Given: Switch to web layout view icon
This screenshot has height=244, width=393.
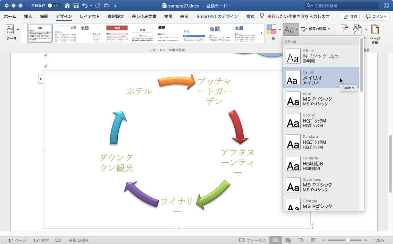Looking at the screenshot, I should tap(288, 240).
